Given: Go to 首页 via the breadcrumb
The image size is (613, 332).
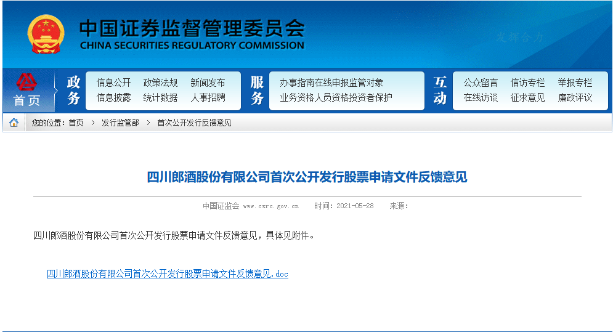Looking at the screenshot, I should pyautogui.click(x=76, y=123).
